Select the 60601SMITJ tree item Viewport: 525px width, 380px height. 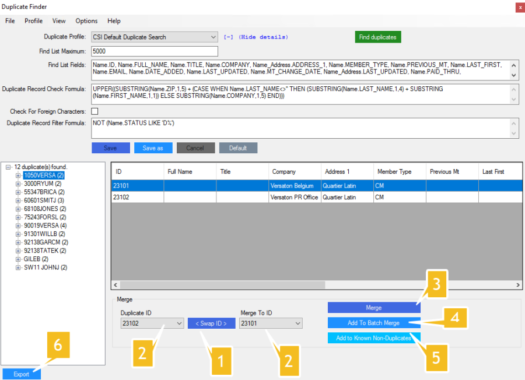44,200
